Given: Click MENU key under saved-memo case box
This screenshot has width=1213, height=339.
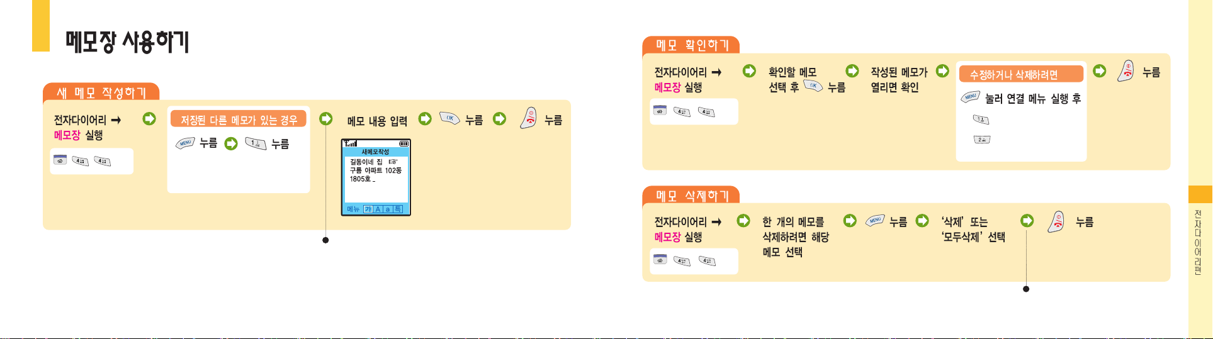Looking at the screenshot, I should 185,143.
